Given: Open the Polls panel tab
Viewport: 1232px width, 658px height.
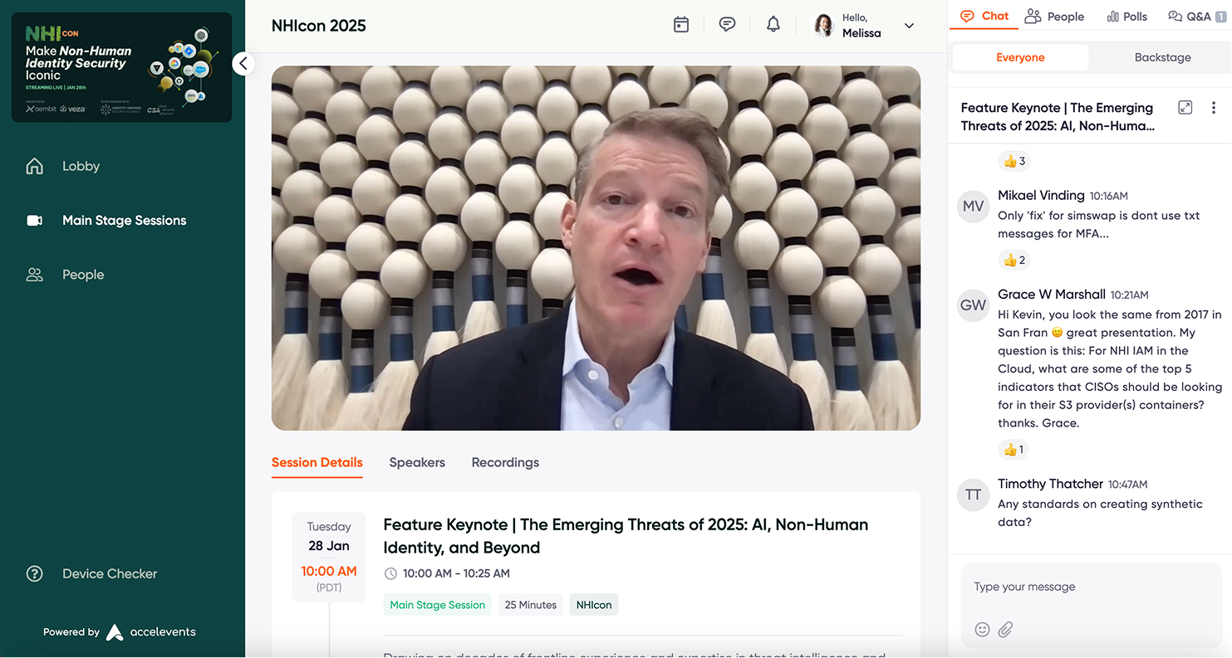Looking at the screenshot, I should click(1126, 17).
